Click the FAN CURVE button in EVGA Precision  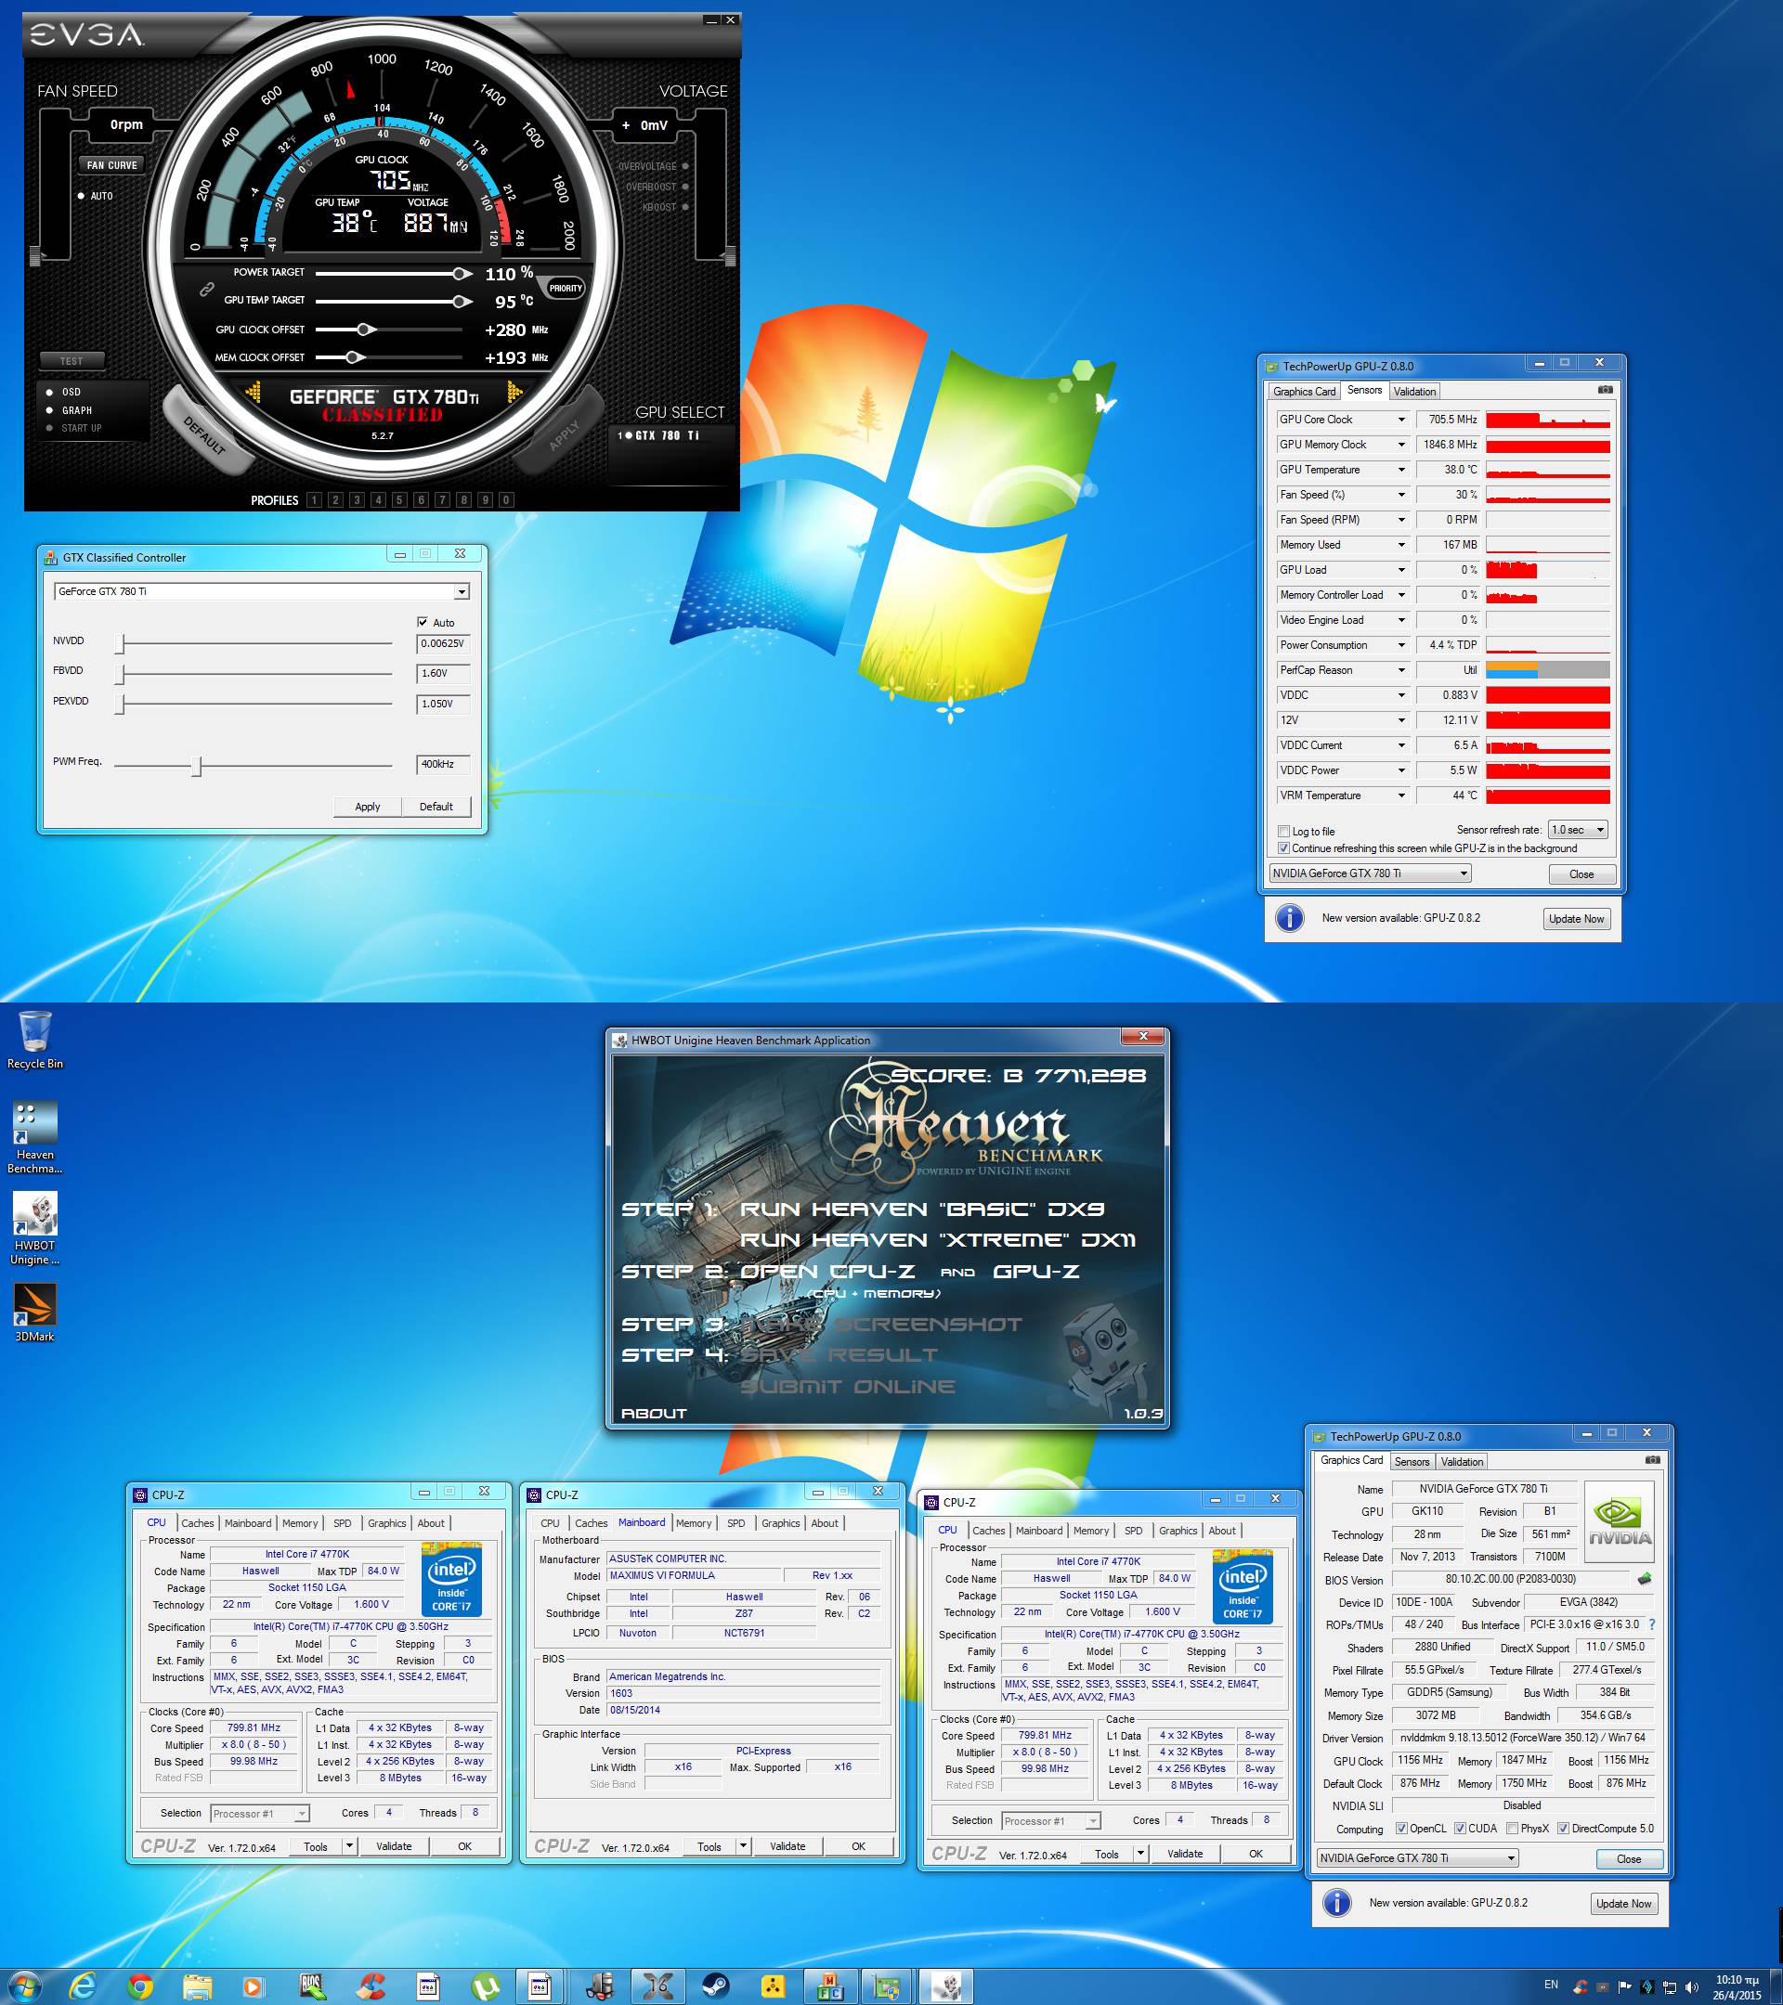111,165
